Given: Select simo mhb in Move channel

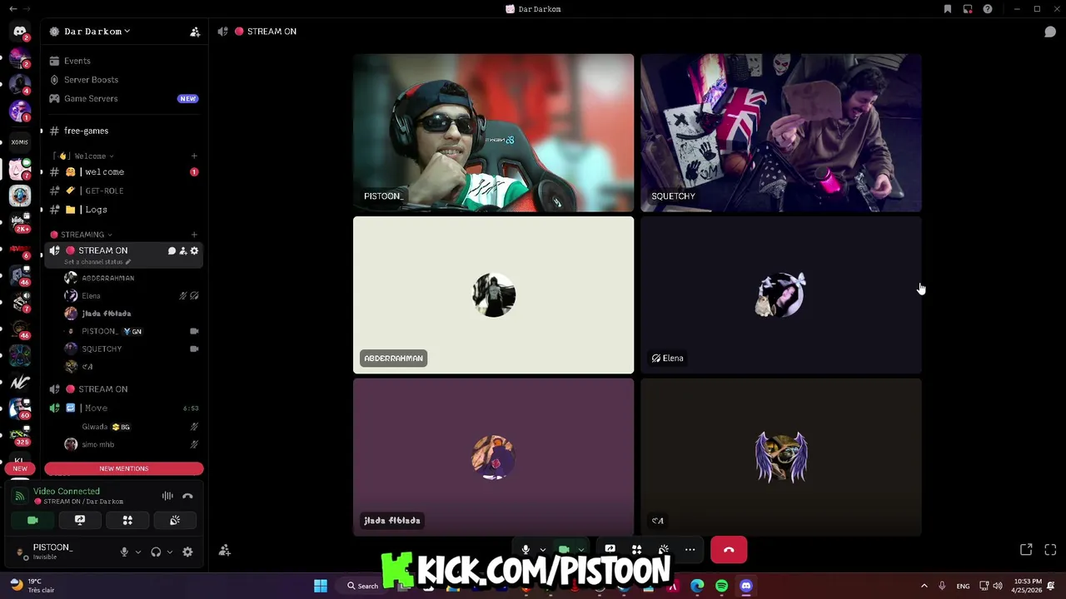Looking at the screenshot, I should pos(98,444).
